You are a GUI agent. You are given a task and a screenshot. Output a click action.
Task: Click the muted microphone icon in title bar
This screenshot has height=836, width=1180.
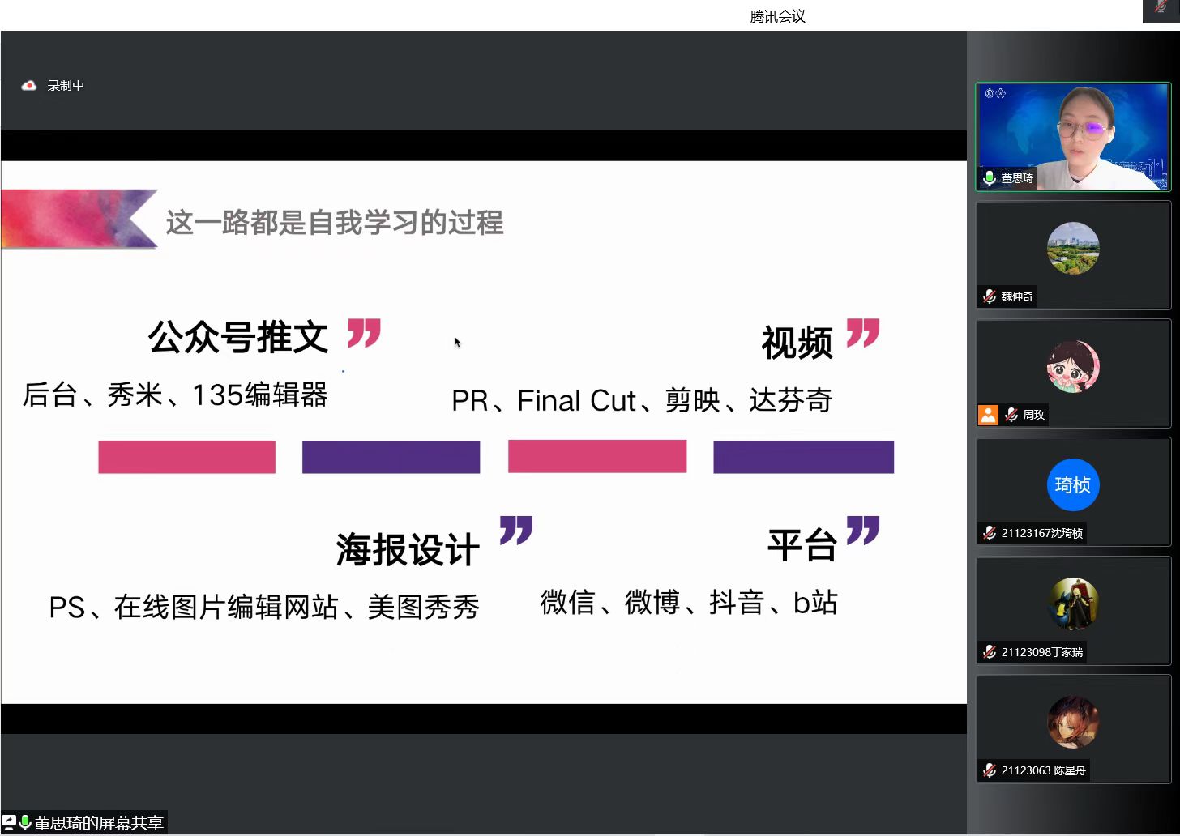pyautogui.click(x=1161, y=7)
